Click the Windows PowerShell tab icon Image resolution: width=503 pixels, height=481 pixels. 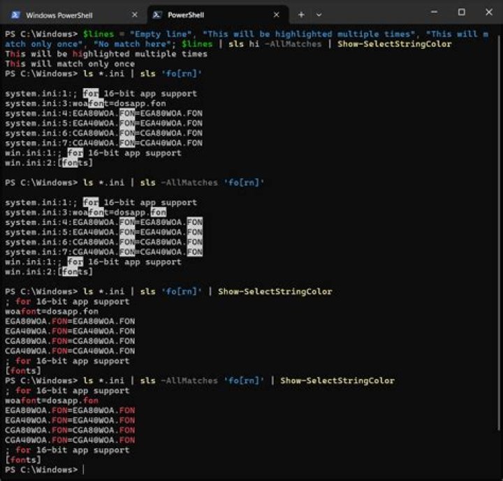15,15
